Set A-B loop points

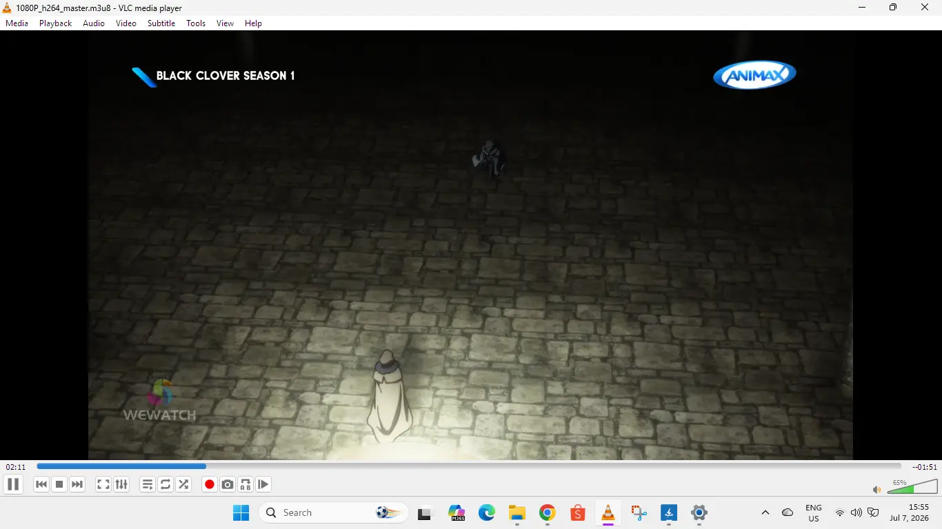[245, 484]
